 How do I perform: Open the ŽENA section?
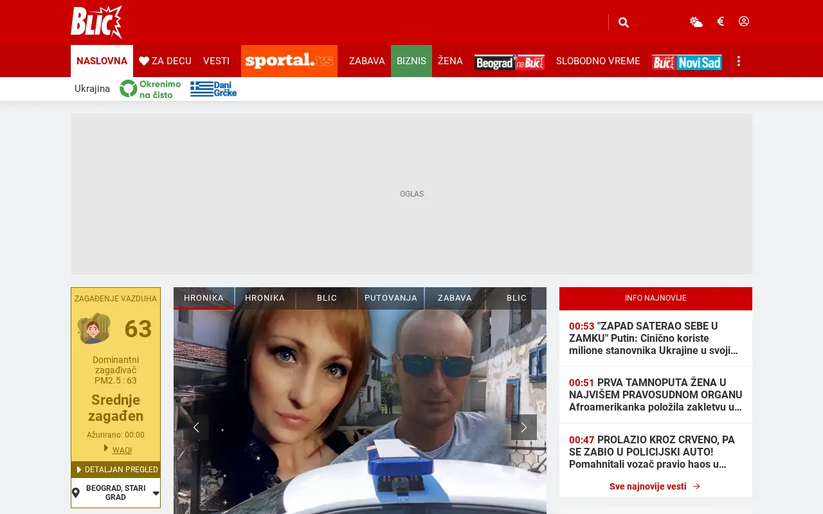pos(450,61)
